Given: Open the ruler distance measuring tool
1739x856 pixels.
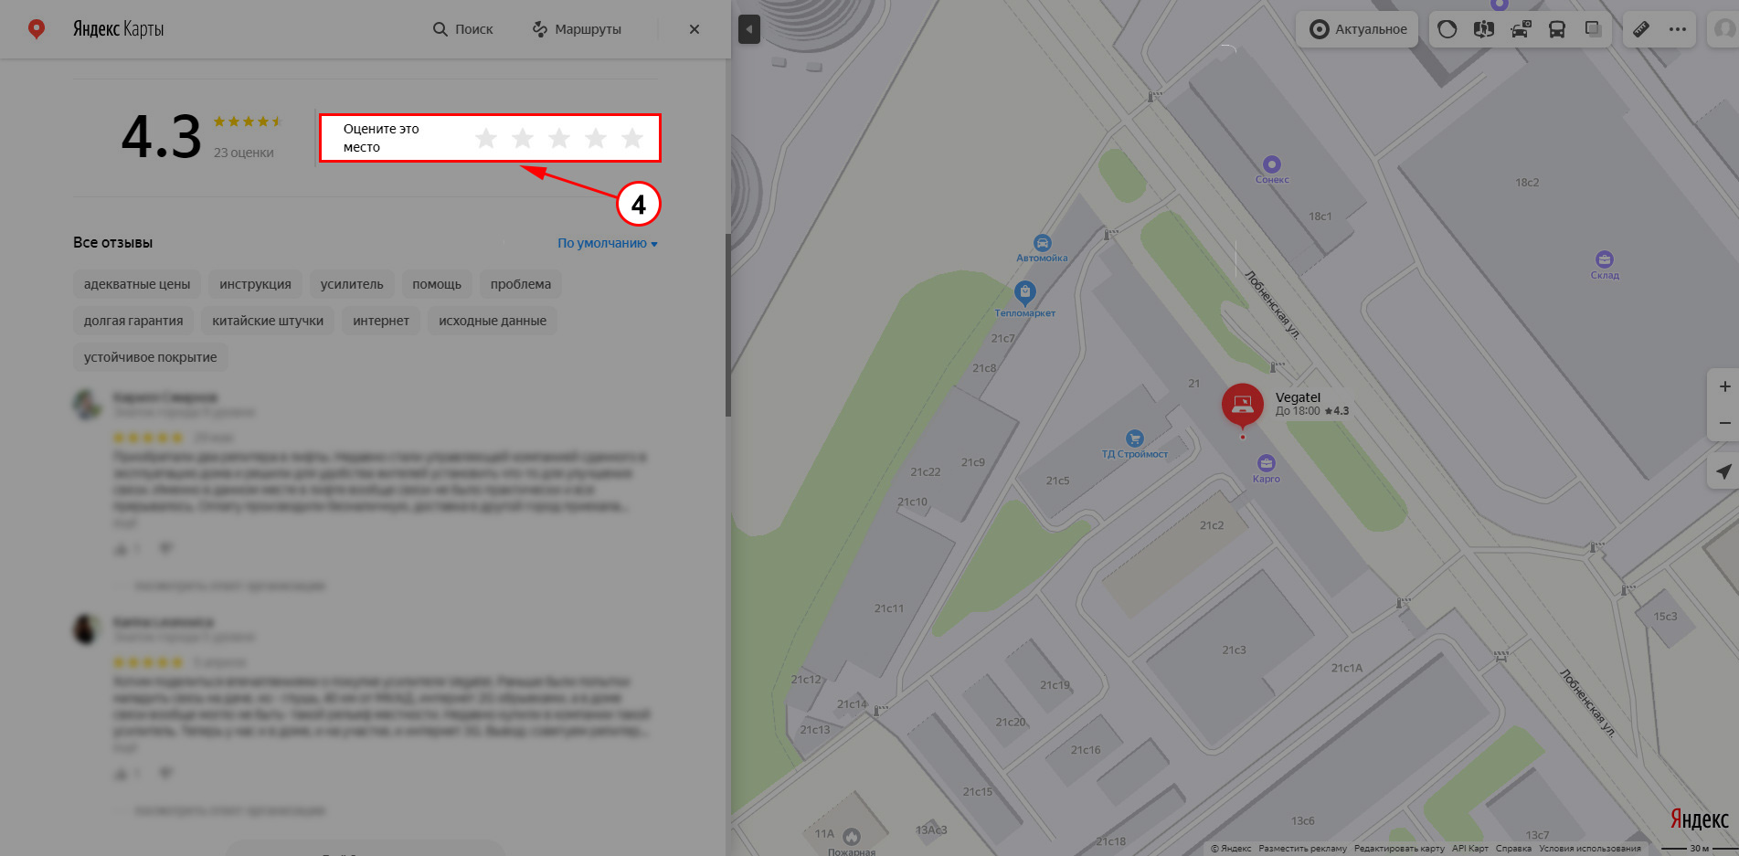Looking at the screenshot, I should (x=1641, y=29).
